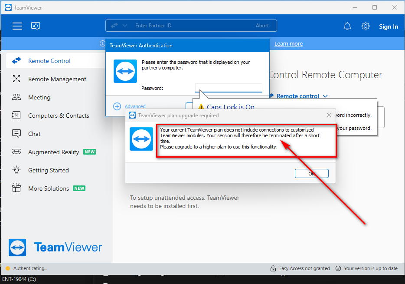
Task: Click the ENT-19044 (C:) label below the window
Action: pos(19,279)
